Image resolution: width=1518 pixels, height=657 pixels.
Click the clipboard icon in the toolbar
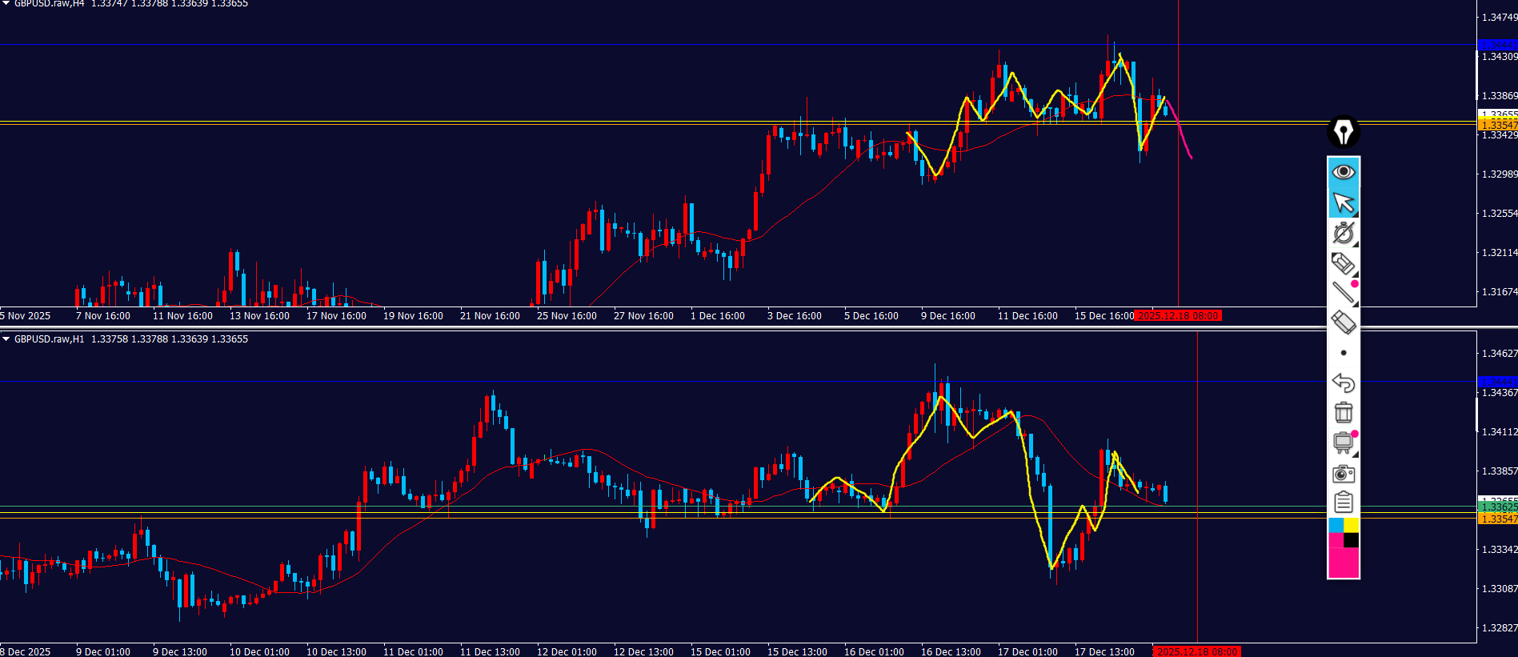[x=1344, y=503]
